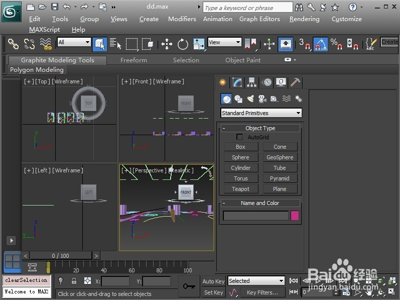Open the reference coordinate View dropdown
Screen dimensions: 400x300
click(x=224, y=42)
